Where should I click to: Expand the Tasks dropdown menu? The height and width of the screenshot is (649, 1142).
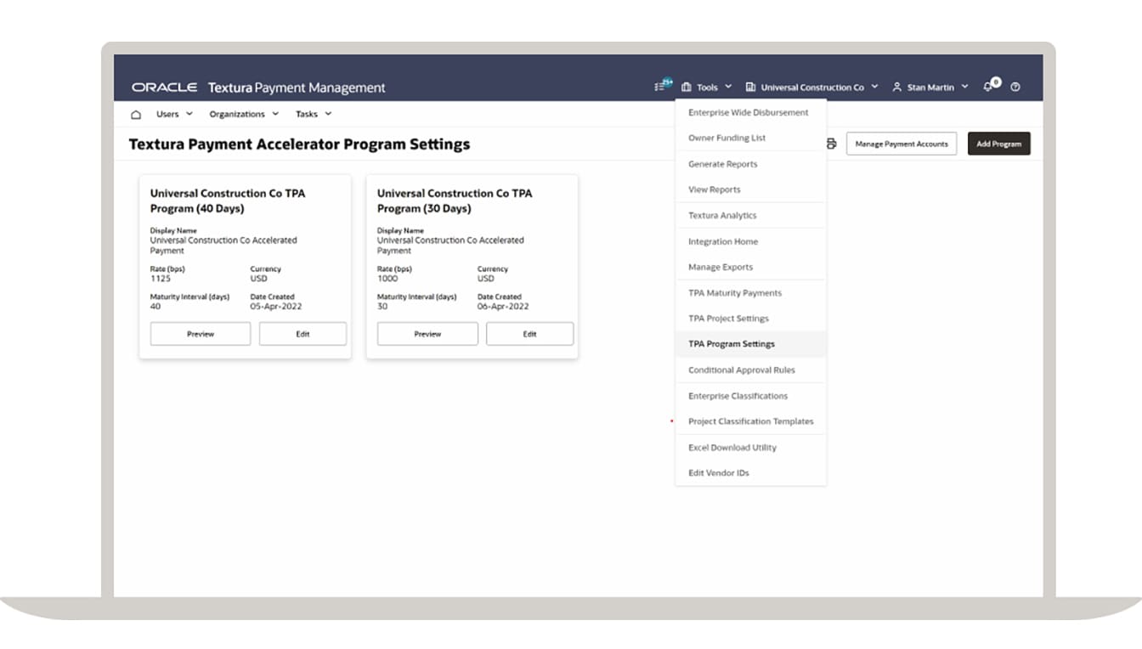[312, 113]
